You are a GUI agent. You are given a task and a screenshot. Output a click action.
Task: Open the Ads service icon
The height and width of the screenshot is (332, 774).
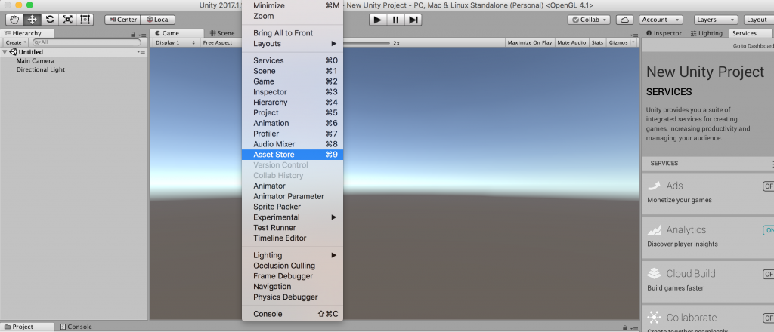(x=654, y=186)
